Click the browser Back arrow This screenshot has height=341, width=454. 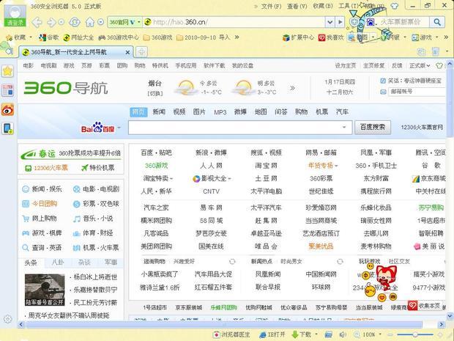[x=37, y=22]
